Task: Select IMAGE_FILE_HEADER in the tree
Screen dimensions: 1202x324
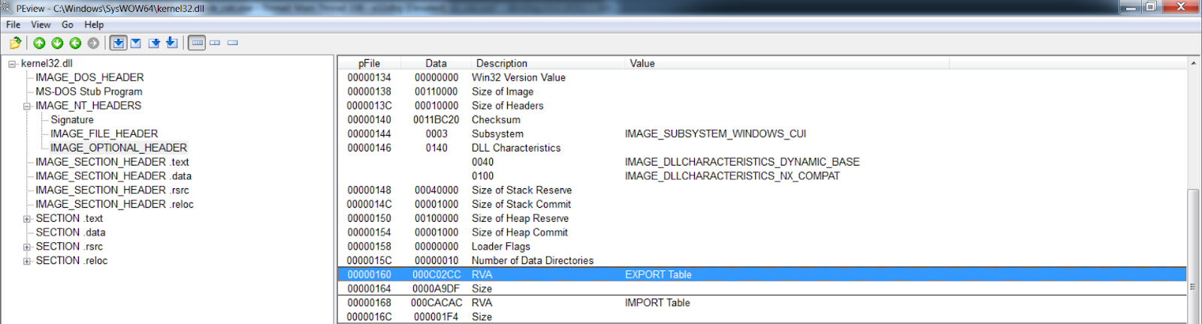Action: (104, 133)
